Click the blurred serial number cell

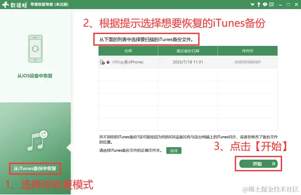point(247,62)
